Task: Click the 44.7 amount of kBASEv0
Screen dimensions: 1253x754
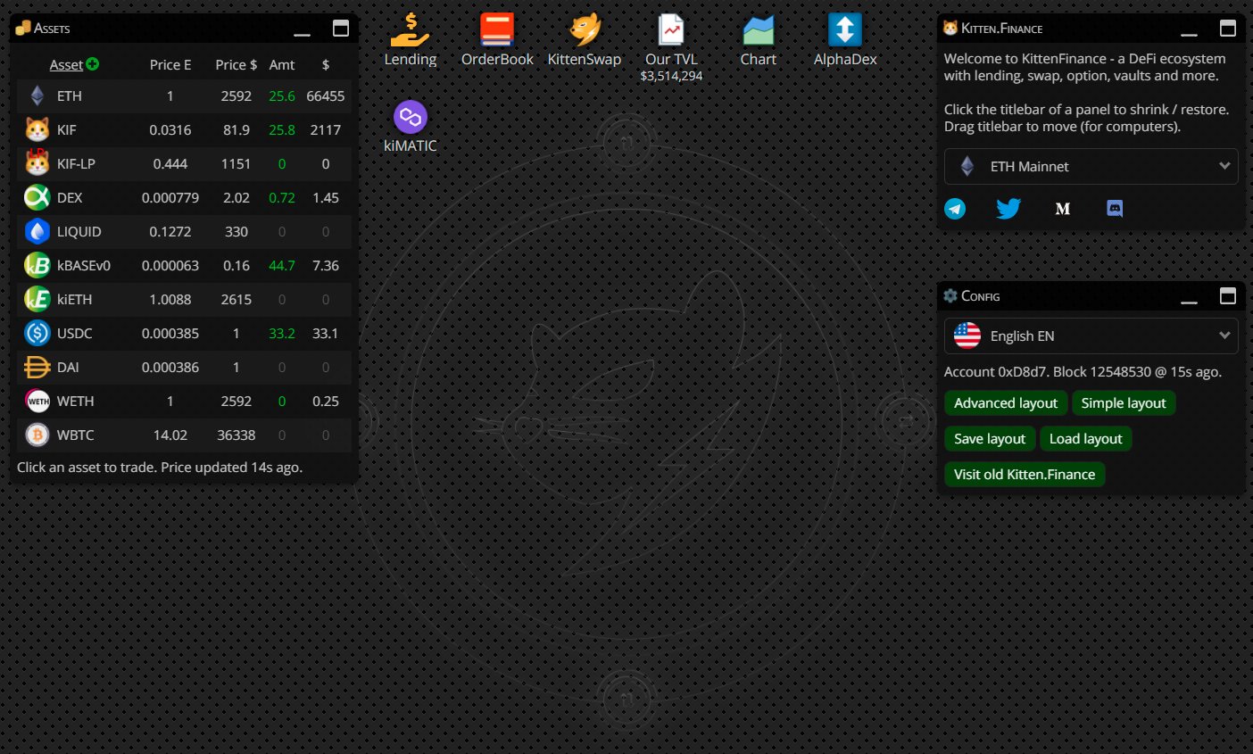Action: (282, 265)
